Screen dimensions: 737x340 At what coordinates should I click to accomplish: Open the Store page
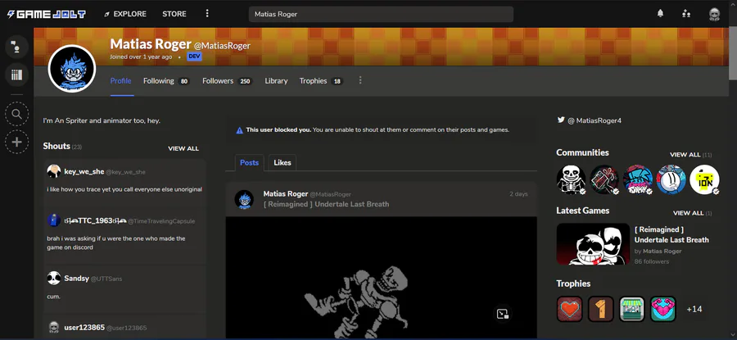coord(174,14)
